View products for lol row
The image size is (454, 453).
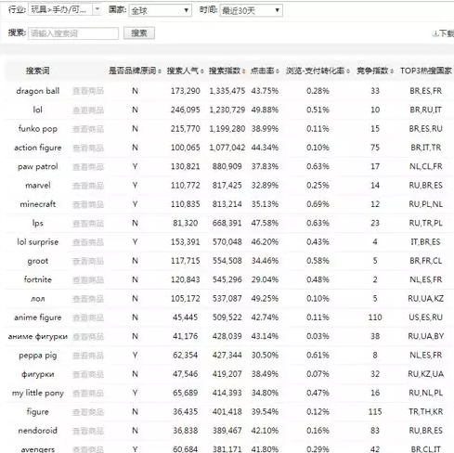click(88, 110)
